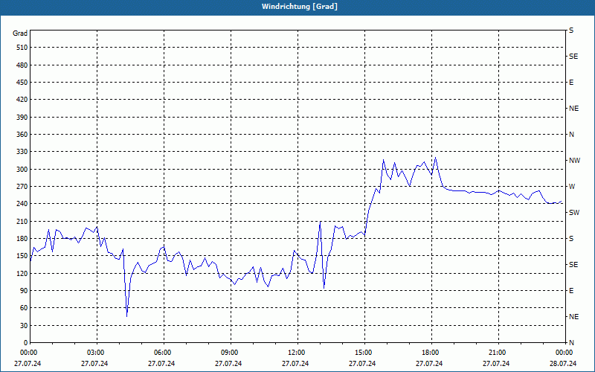The width and height of the screenshot is (595, 372).
Task: Select the 27.07.24 date under 12:00
Action: 295,364
